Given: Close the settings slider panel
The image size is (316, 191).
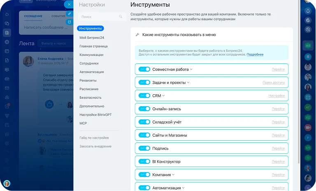Looking at the screenshot, I should 69,5.
